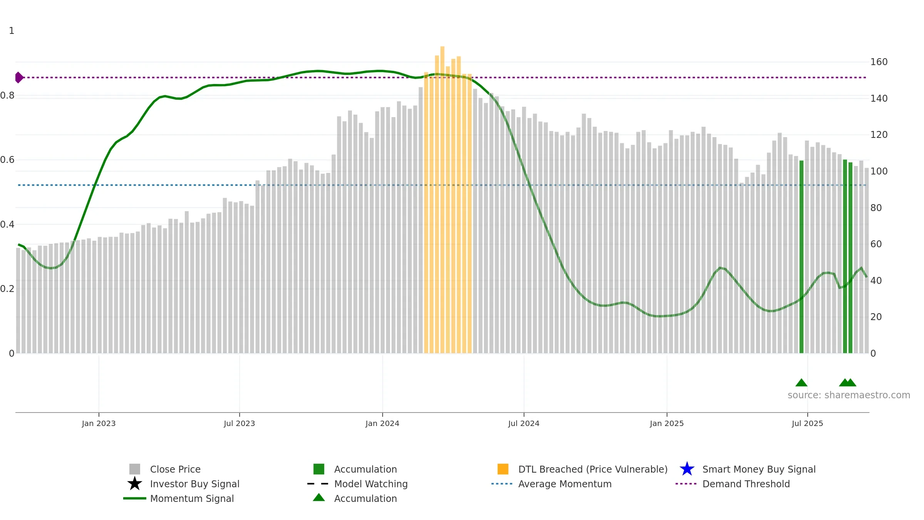The height and width of the screenshot is (520, 924).
Task: Click the green Accumulation square legend icon
Action: pyautogui.click(x=319, y=469)
